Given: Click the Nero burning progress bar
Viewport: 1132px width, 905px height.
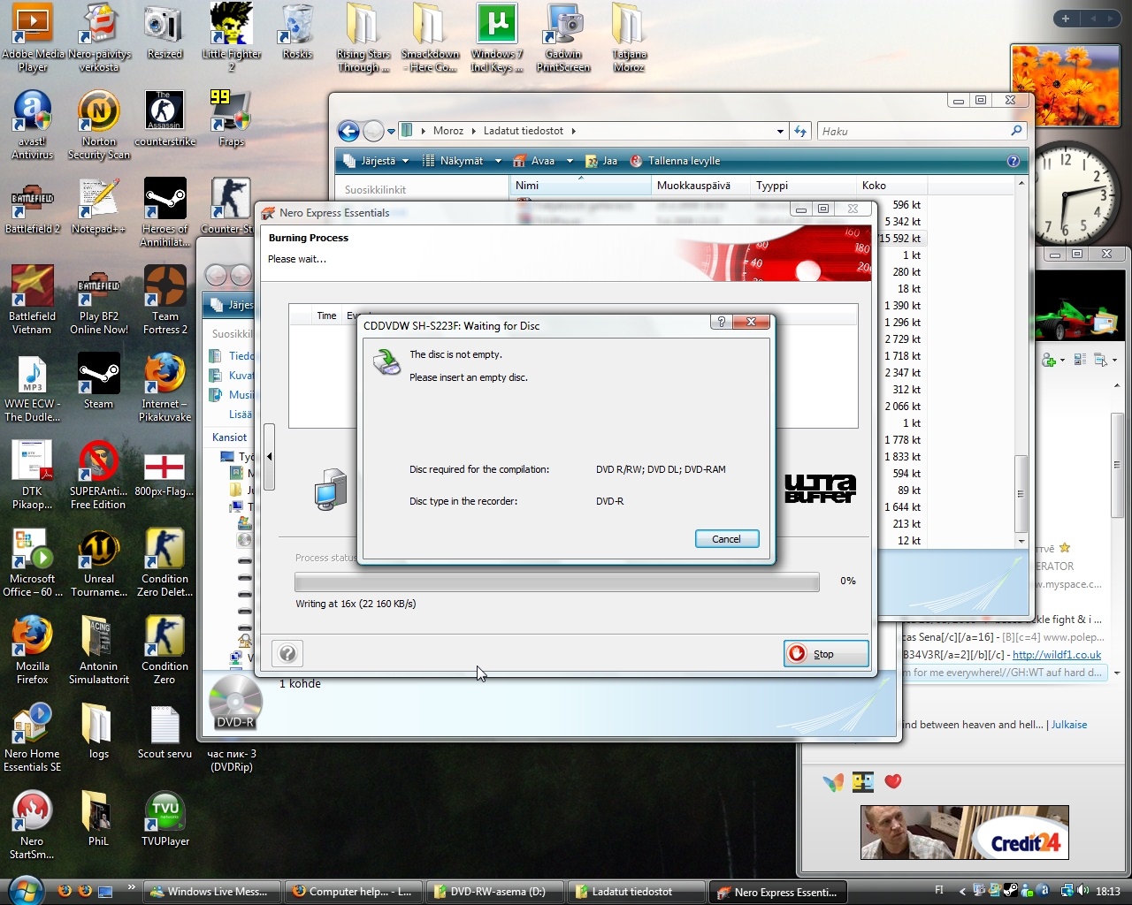Looking at the screenshot, I should click(x=557, y=582).
